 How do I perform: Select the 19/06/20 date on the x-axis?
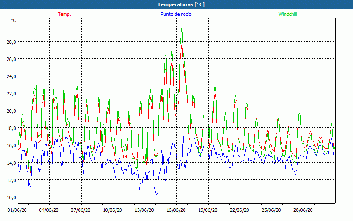click(208, 210)
